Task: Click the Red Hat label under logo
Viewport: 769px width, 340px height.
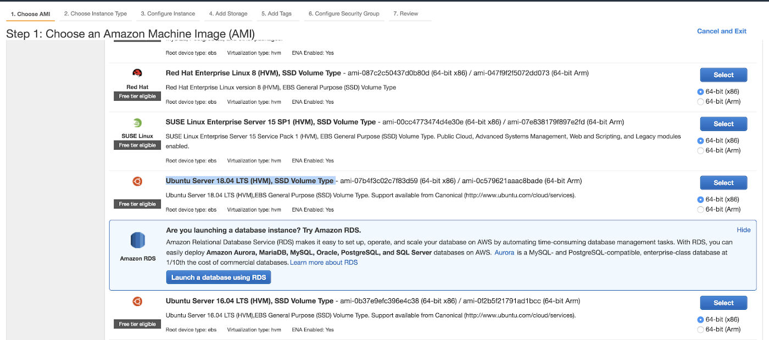Action: pyautogui.click(x=137, y=87)
